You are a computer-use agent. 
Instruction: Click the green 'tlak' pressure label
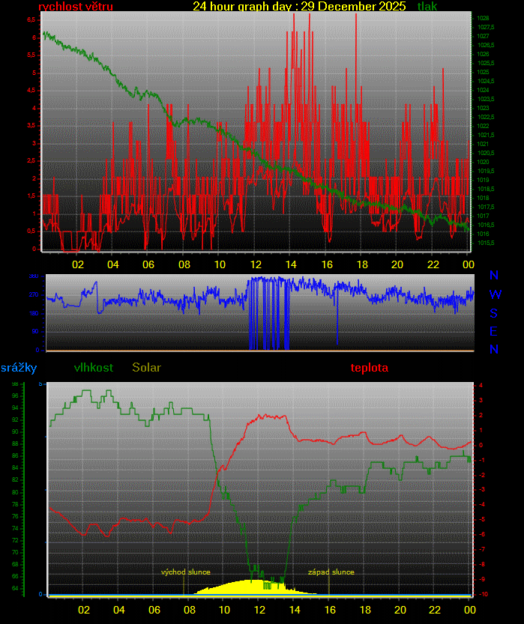coord(427,7)
